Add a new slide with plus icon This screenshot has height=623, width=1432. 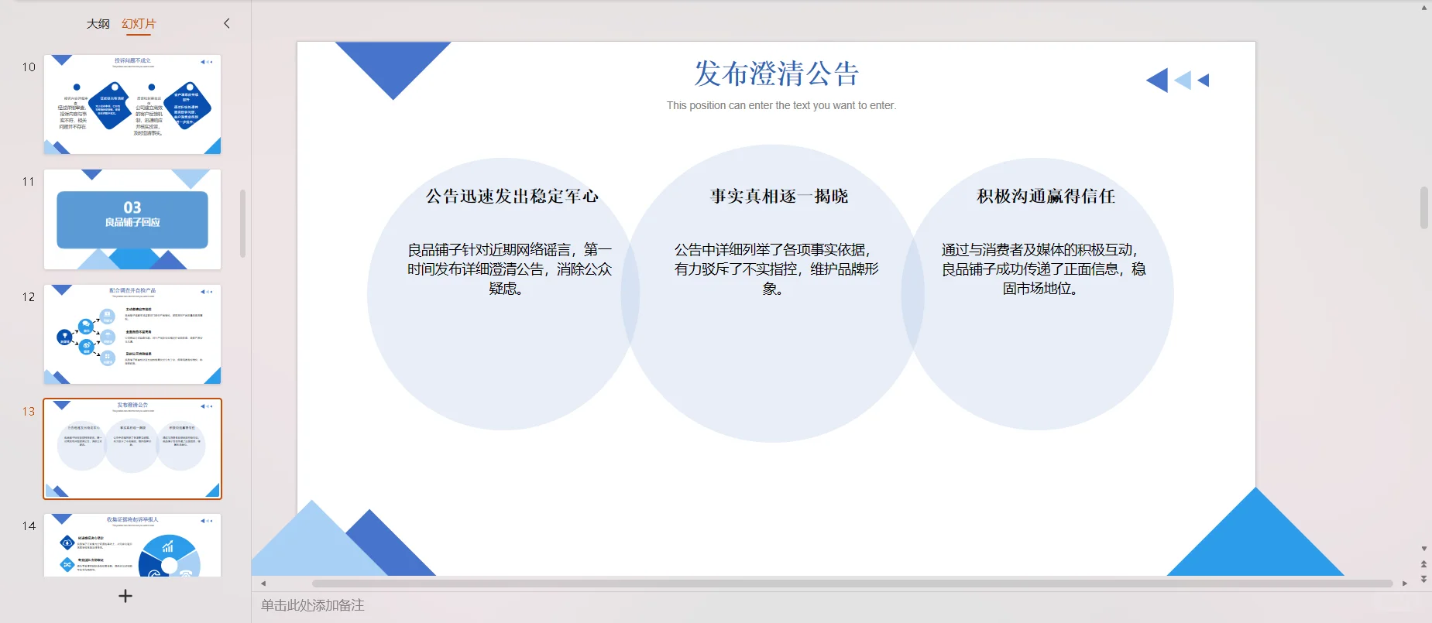(125, 596)
